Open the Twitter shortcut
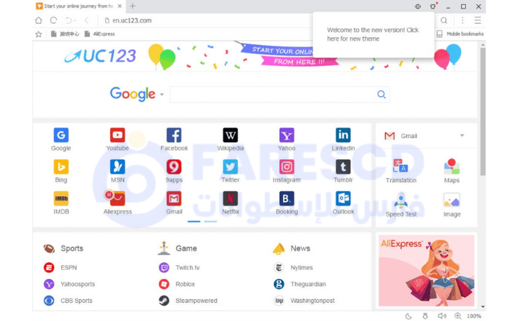517x321 pixels. [x=230, y=167]
